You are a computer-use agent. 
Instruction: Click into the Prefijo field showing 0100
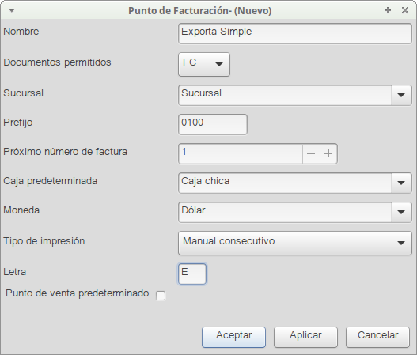[x=213, y=124]
